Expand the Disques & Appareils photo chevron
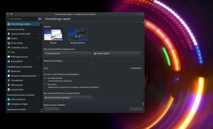 coord(38,76)
